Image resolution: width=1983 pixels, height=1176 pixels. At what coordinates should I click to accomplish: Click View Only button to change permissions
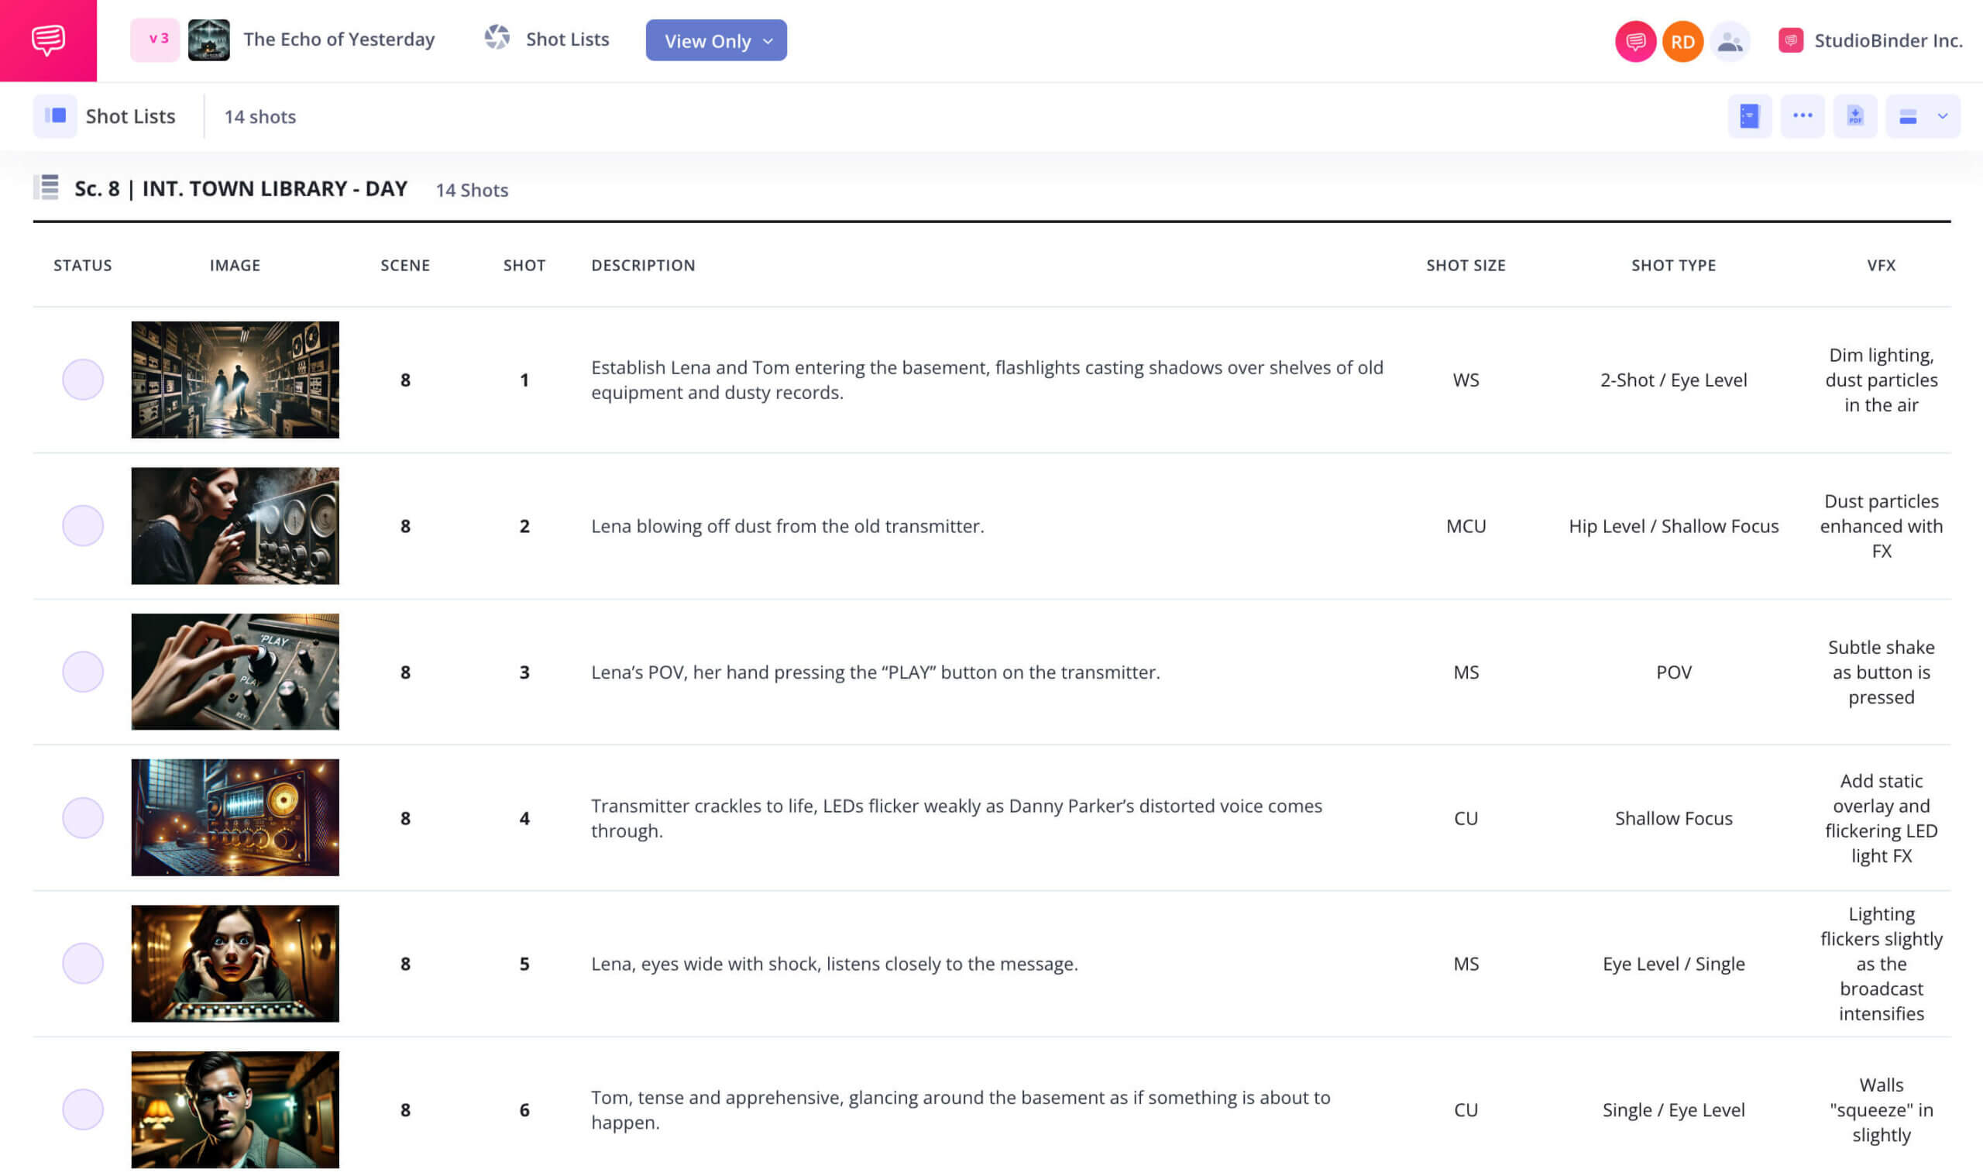pos(715,40)
